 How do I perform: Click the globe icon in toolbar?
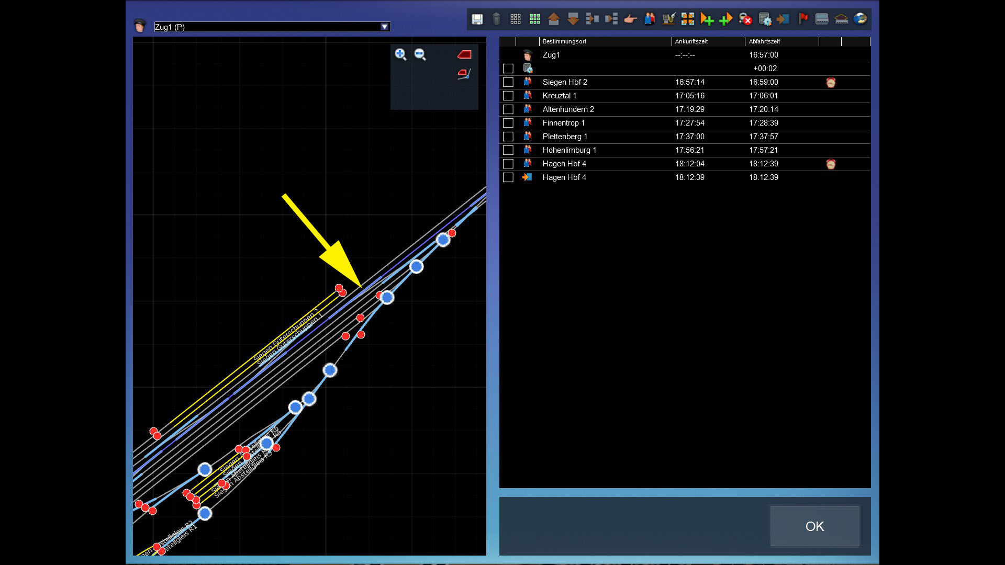click(860, 19)
